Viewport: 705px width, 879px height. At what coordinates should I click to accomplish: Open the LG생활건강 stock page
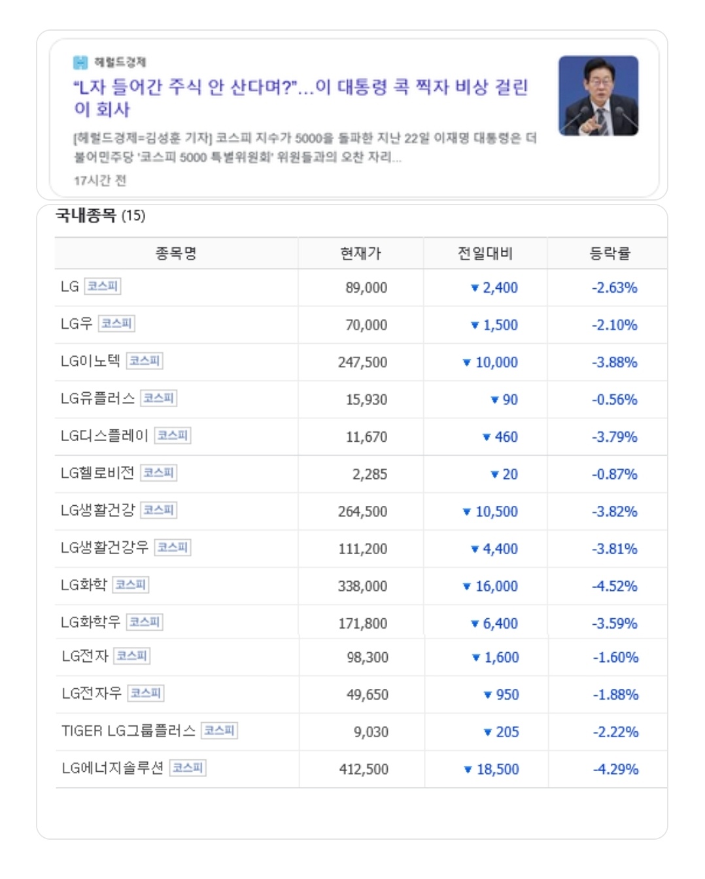(97, 510)
